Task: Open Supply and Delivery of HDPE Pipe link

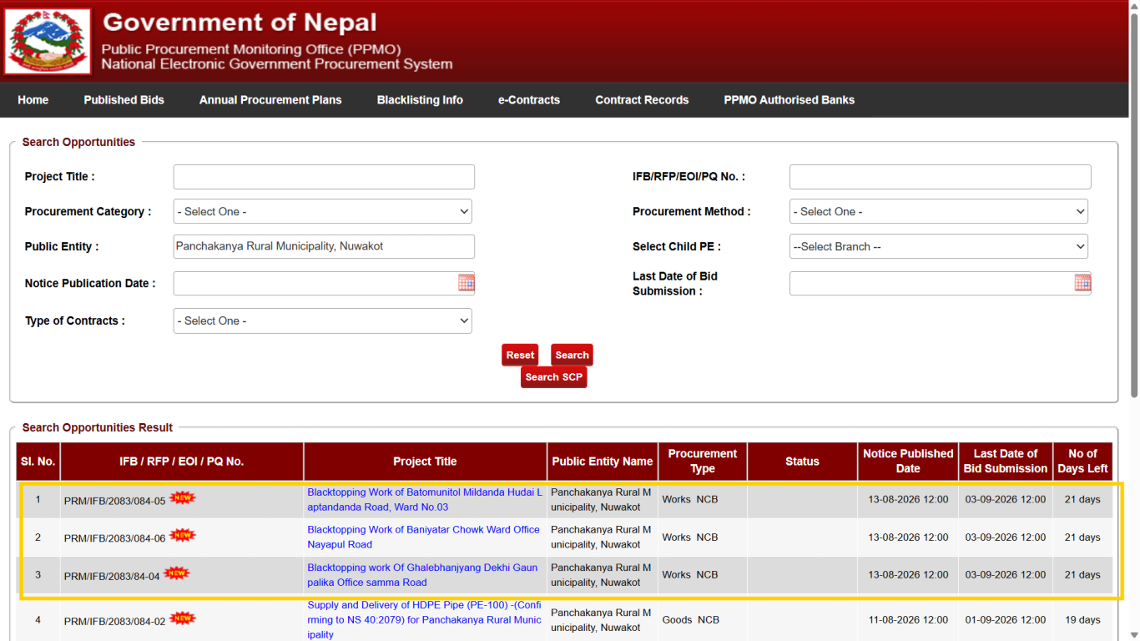Action: coord(425,619)
